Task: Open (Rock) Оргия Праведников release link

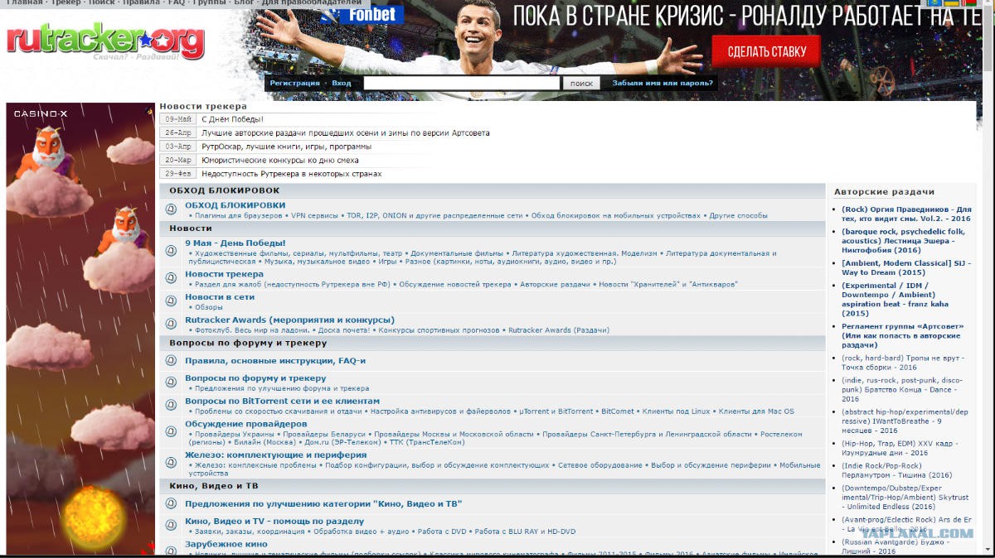Action: click(x=905, y=214)
